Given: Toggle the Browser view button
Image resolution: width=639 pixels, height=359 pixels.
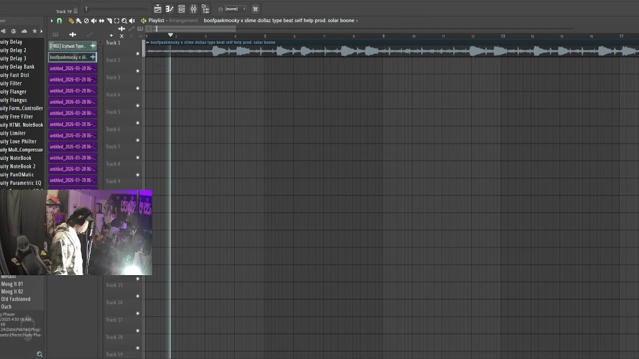Looking at the screenshot, I should pyautogui.click(x=205, y=9).
